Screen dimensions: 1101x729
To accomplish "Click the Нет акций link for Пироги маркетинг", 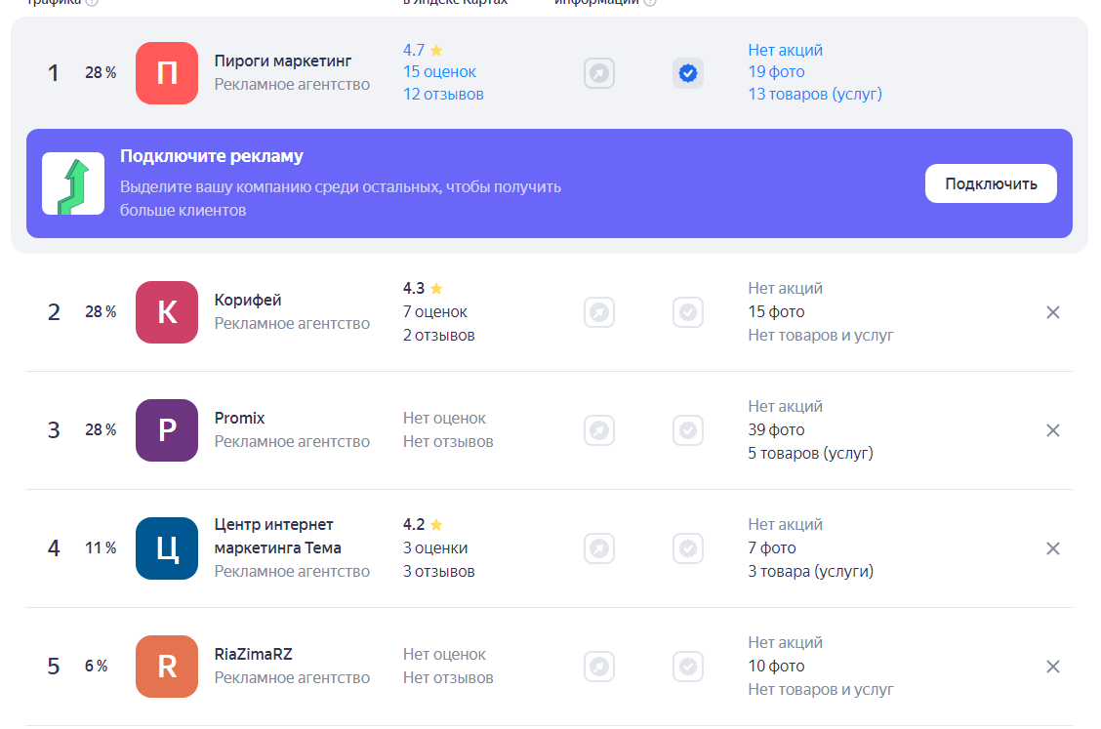I will pyautogui.click(x=785, y=50).
